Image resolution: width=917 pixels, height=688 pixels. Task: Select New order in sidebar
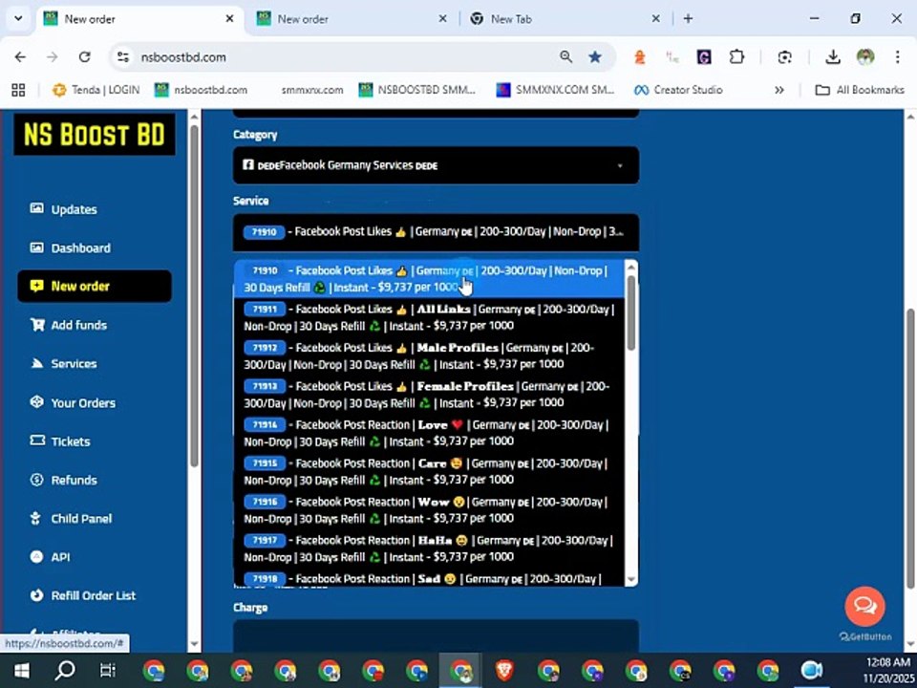(x=95, y=286)
